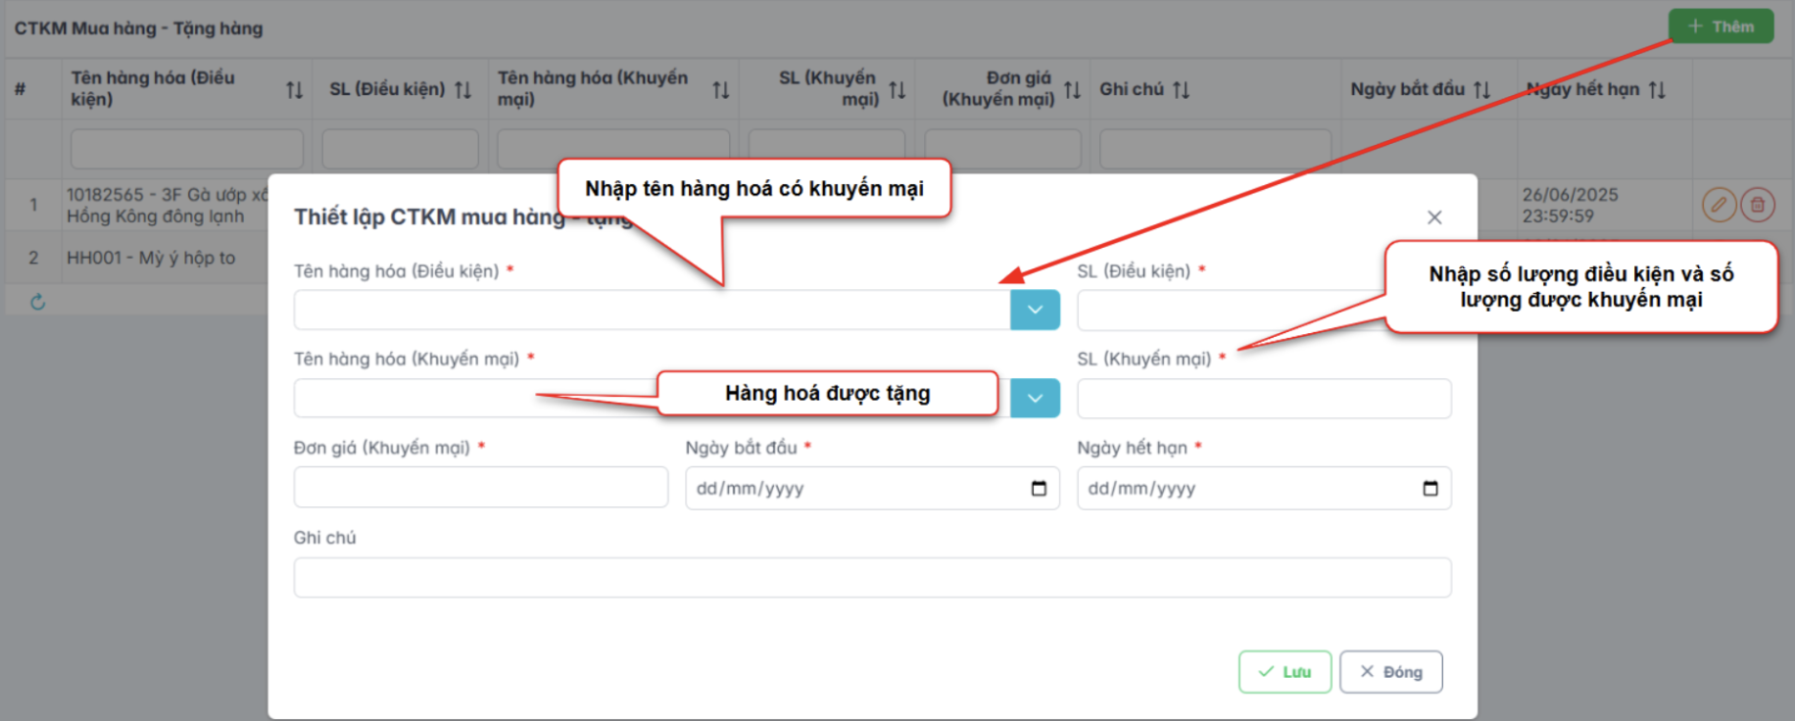The width and height of the screenshot is (1795, 721).
Task: Open calendar picker for Ngày hết hạn
Action: (1430, 488)
